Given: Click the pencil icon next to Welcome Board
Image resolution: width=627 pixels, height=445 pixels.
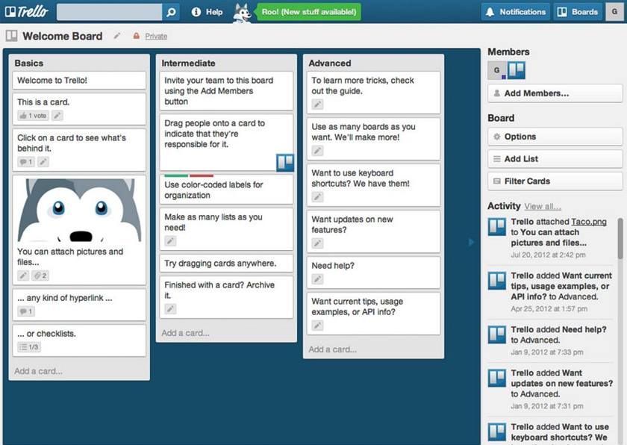Looking at the screenshot, I should (x=116, y=36).
